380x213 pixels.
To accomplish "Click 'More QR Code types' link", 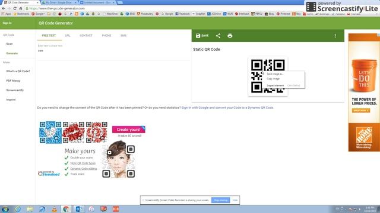I will click(83, 163).
